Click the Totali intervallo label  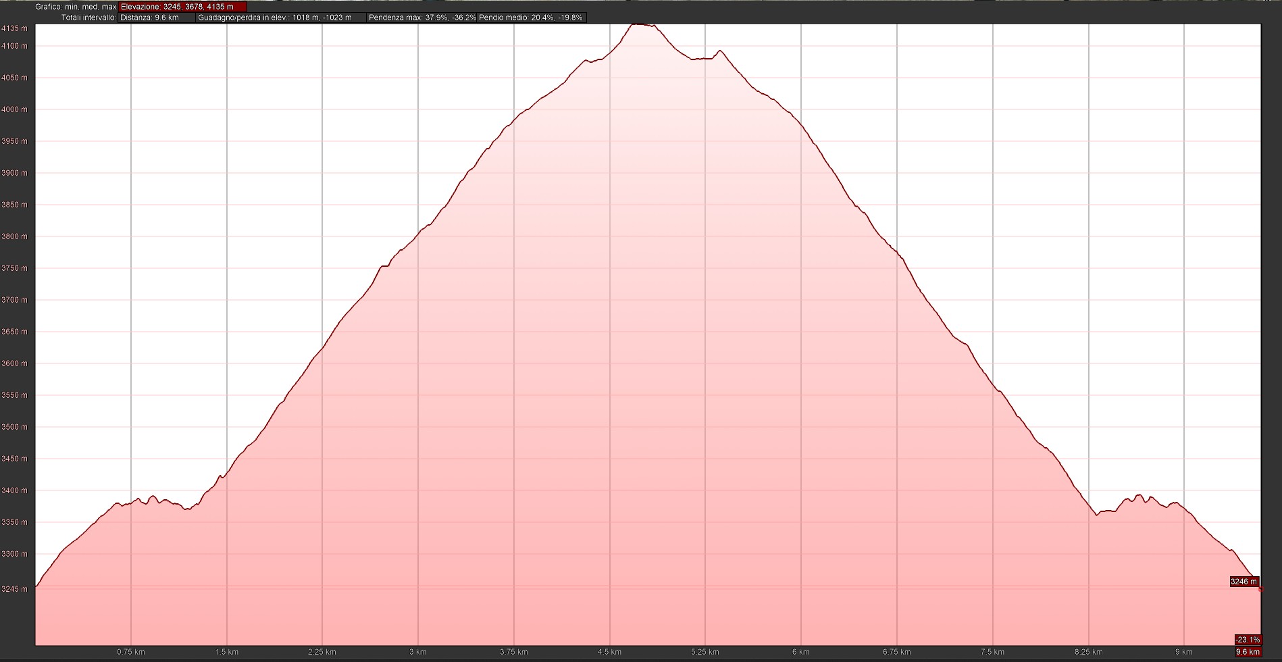(88, 18)
